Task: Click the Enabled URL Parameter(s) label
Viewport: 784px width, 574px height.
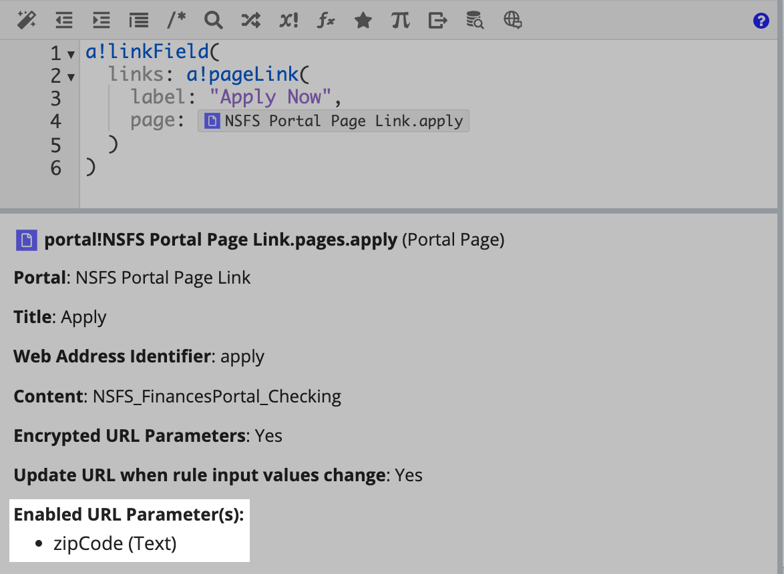Action: coord(129,515)
